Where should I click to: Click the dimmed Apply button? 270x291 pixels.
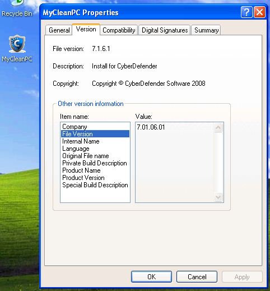coord(242,277)
